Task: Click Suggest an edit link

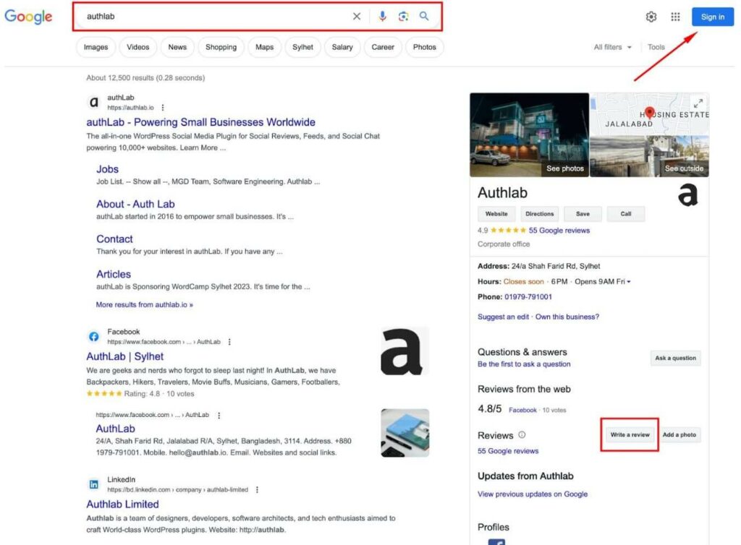Action: pyautogui.click(x=503, y=317)
